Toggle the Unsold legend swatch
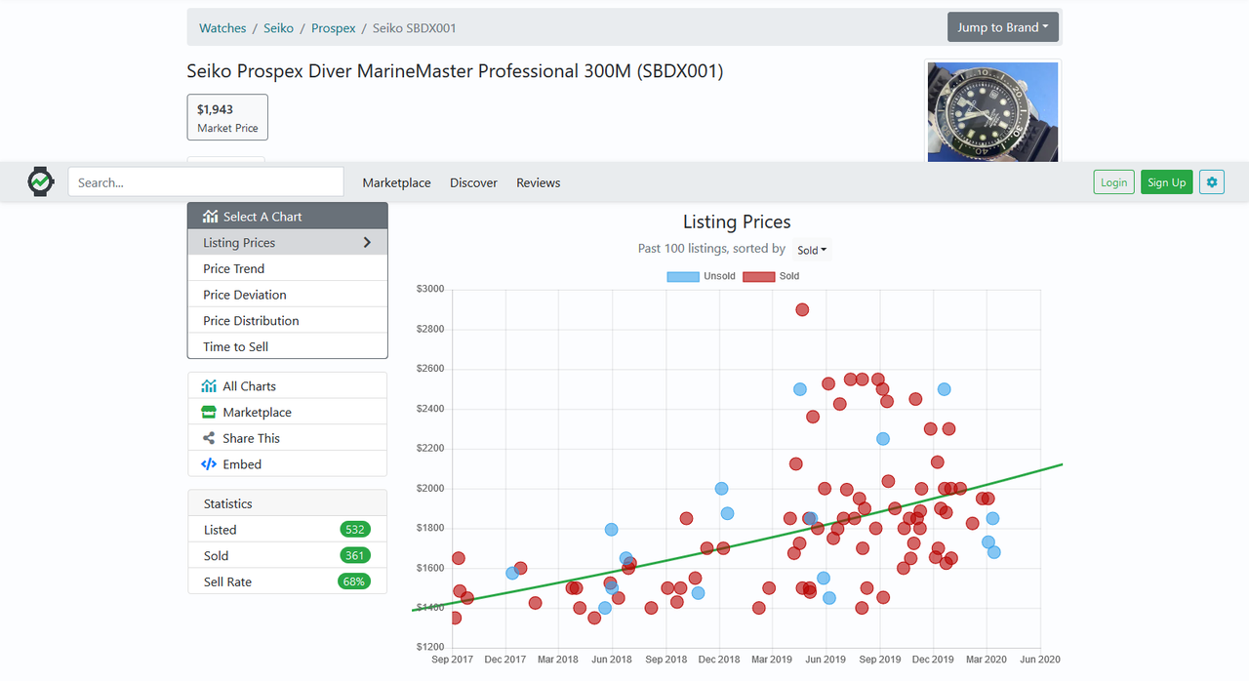The height and width of the screenshot is (681, 1249). pyautogui.click(x=683, y=277)
